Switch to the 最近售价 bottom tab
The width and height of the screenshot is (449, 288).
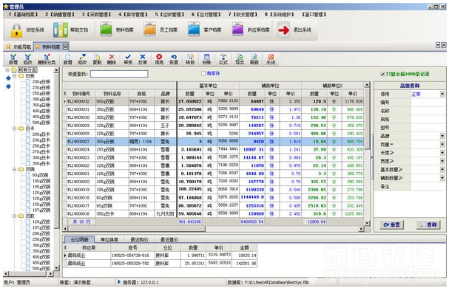click(x=169, y=239)
